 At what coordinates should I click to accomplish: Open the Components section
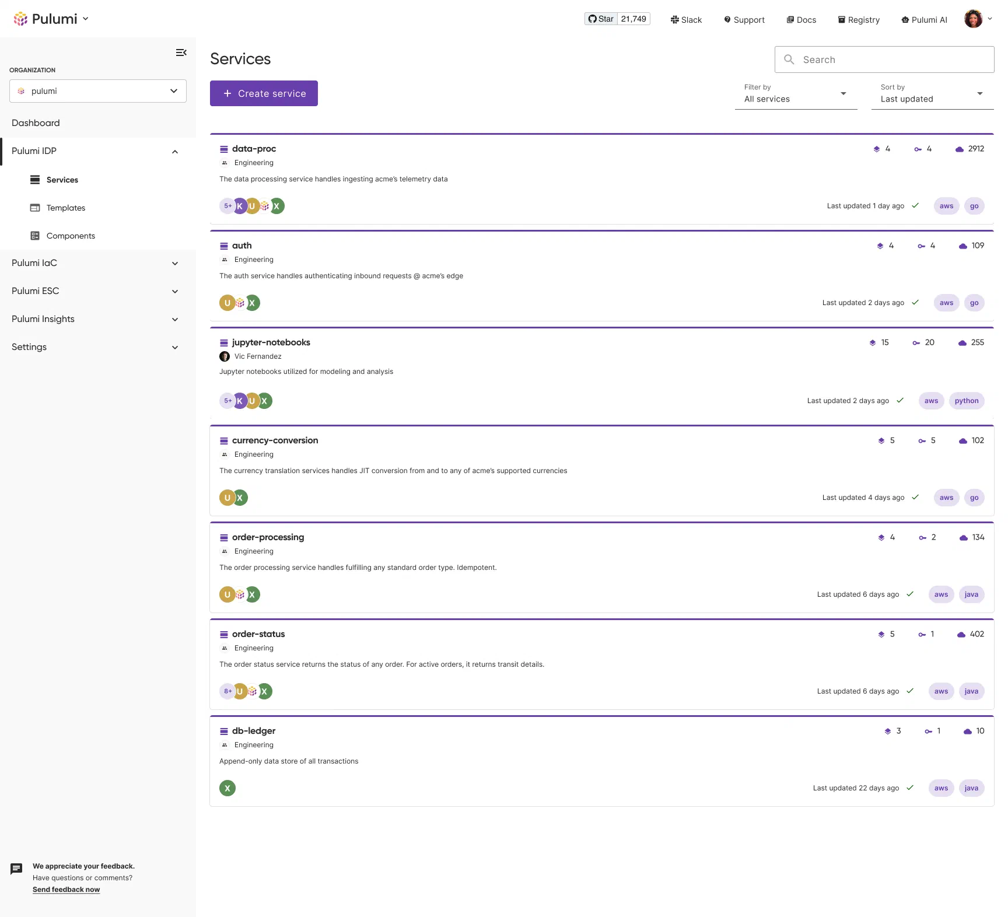click(71, 236)
